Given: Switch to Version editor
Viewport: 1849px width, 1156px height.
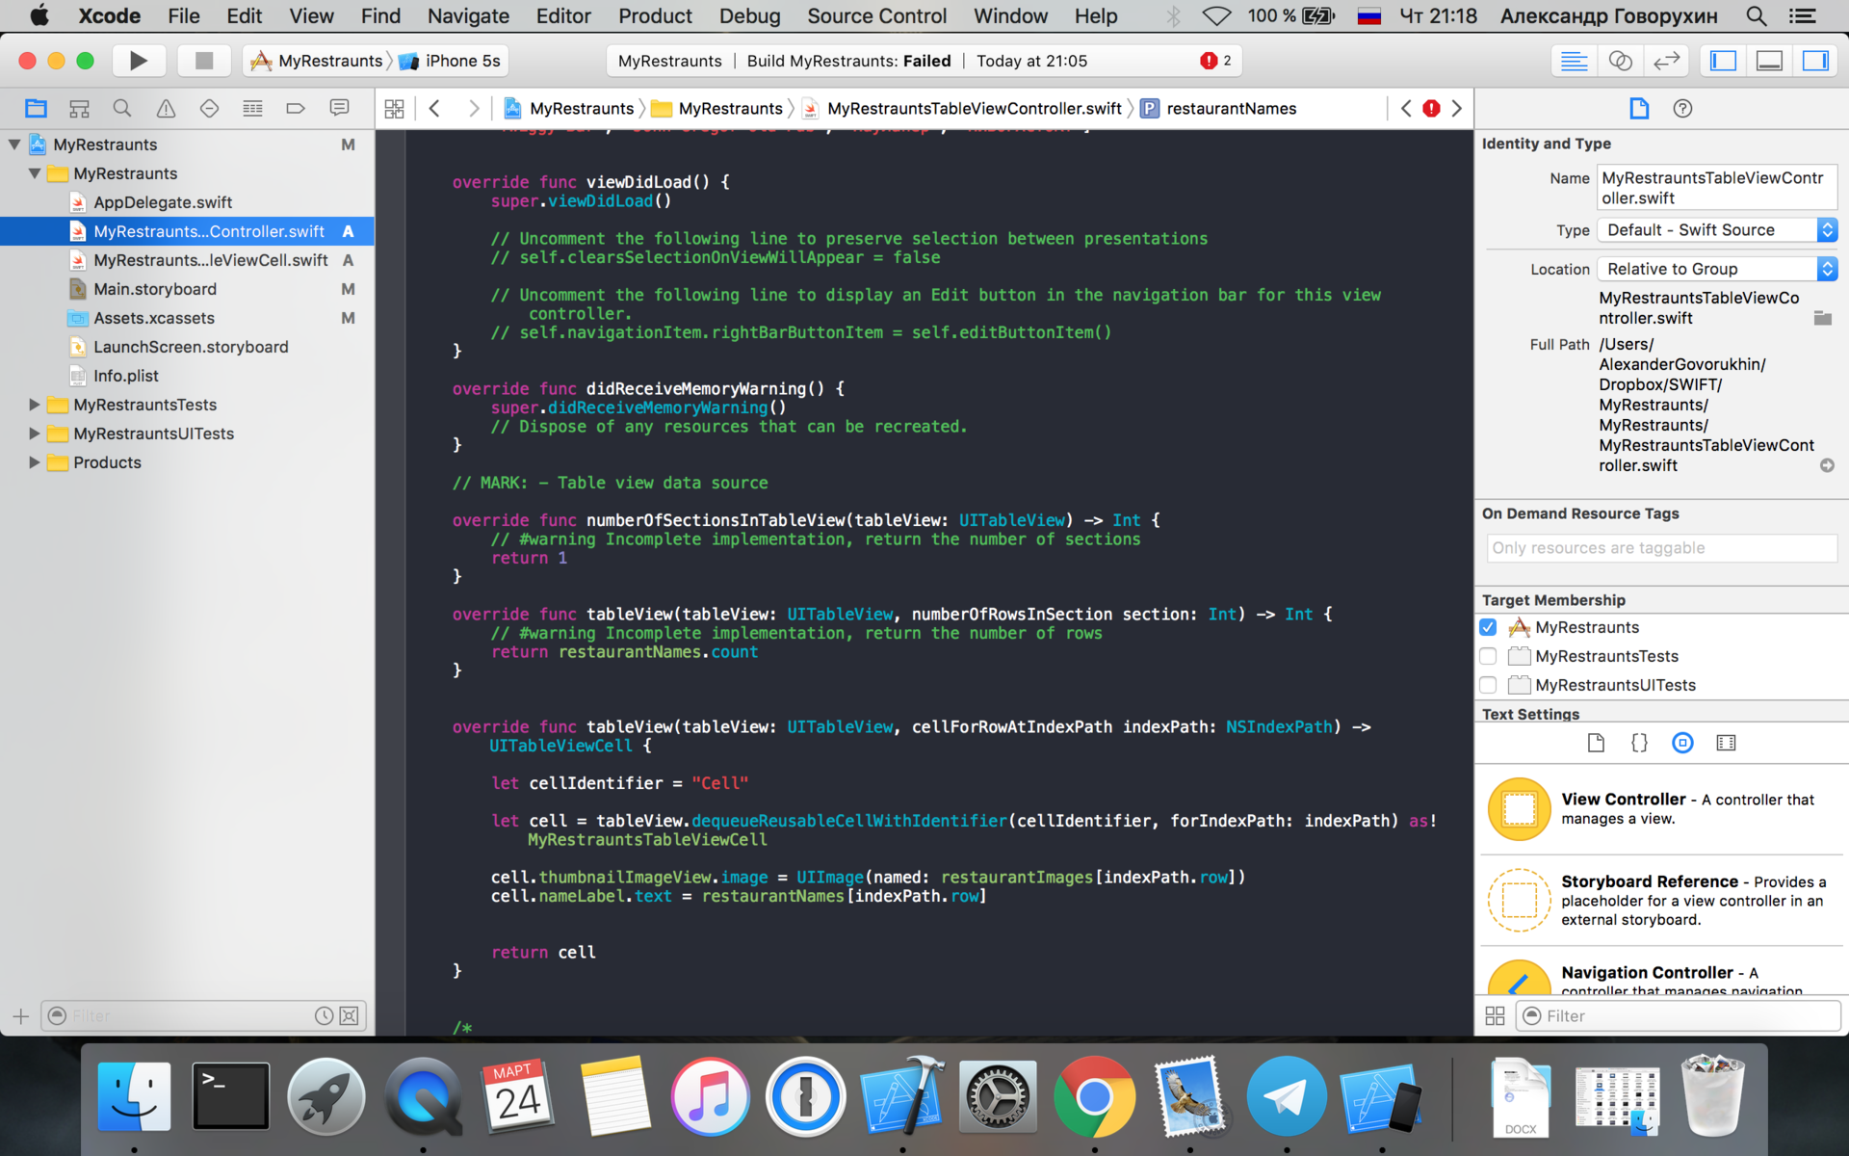Looking at the screenshot, I should pyautogui.click(x=1666, y=61).
